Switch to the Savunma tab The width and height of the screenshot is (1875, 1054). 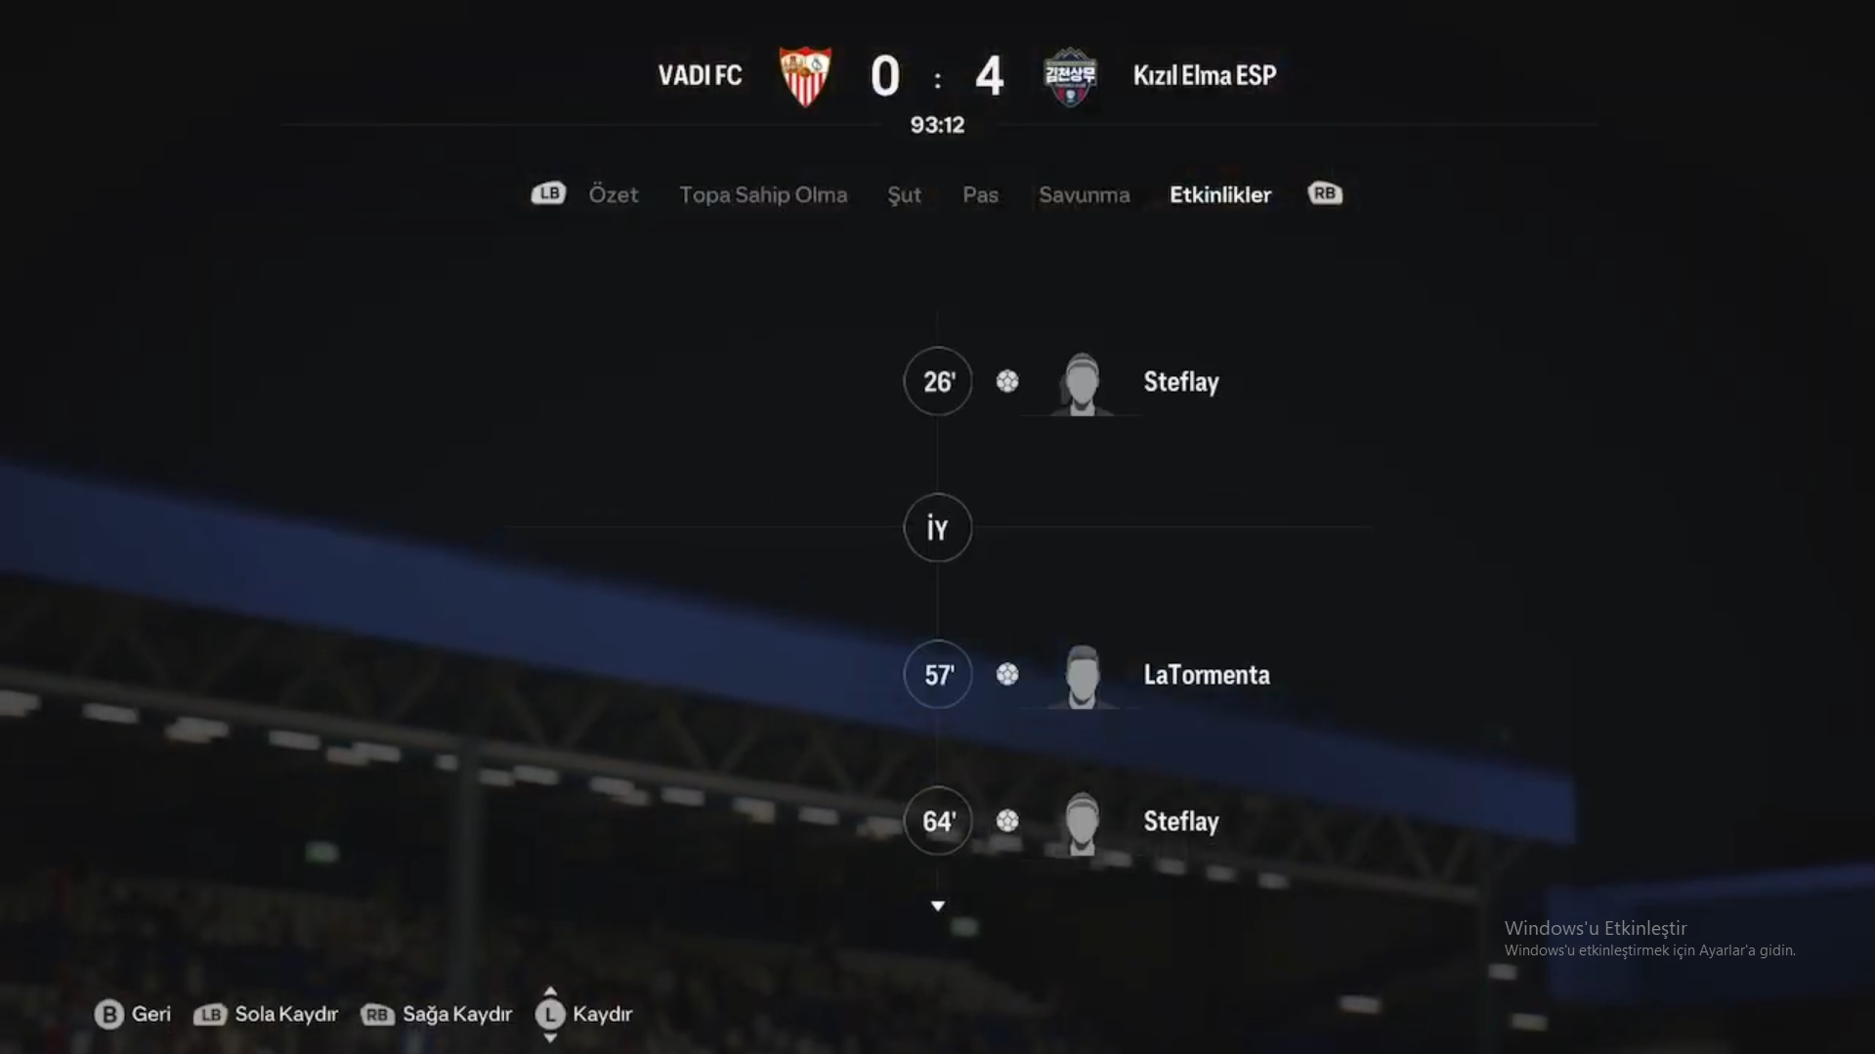(1084, 194)
